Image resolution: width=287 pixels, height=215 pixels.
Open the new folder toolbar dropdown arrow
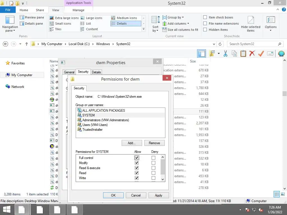(219, 53)
